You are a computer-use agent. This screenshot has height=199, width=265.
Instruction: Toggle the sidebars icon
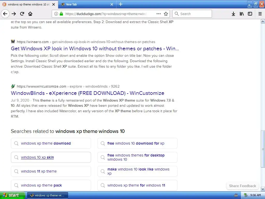250,14
